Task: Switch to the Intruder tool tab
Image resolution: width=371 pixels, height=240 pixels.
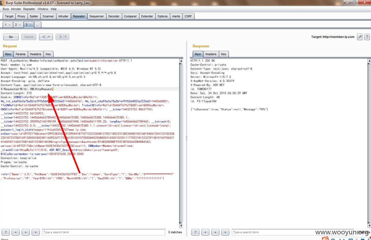Action: point(63,16)
